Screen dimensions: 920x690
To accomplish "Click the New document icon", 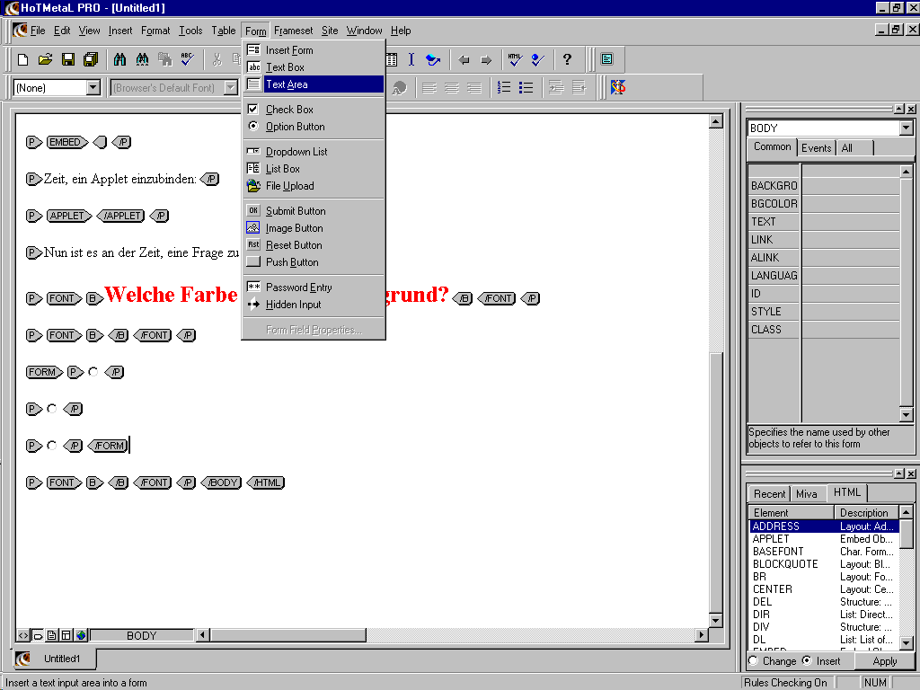I will (x=23, y=60).
